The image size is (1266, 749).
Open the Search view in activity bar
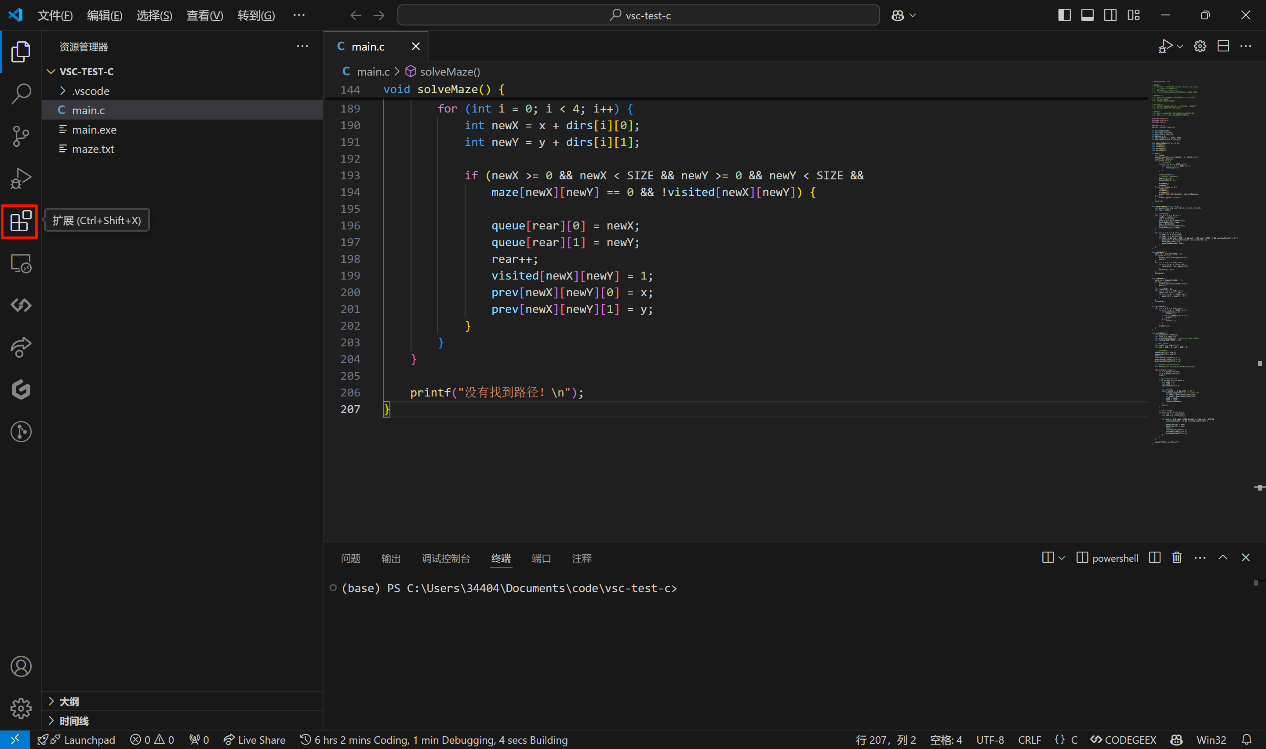click(21, 94)
